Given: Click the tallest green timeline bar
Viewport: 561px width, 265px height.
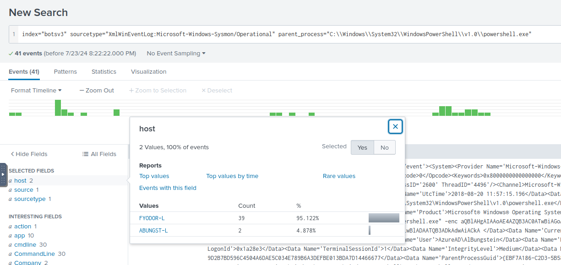Looking at the screenshot, I should (x=58, y=108).
